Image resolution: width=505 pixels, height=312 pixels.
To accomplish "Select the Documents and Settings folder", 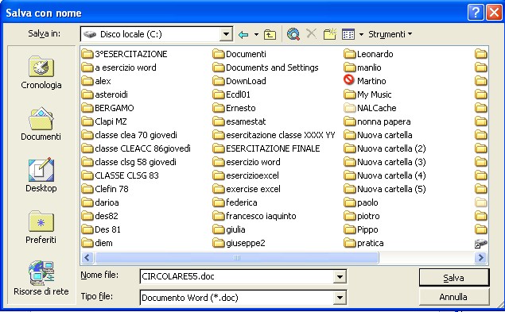I will (x=266, y=67).
